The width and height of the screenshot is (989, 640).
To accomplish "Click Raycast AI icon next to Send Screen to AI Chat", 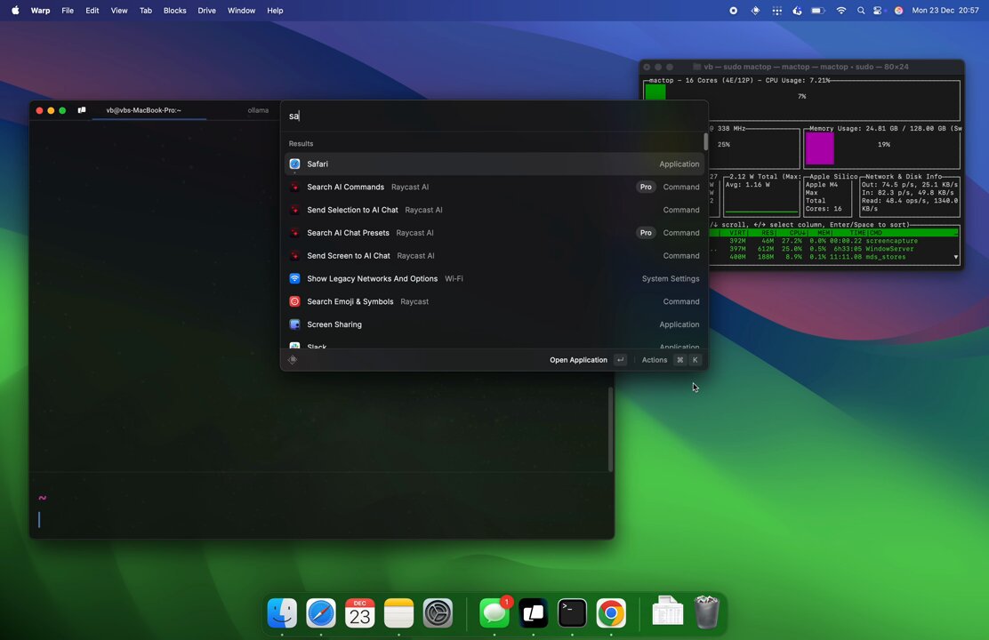I will (294, 255).
